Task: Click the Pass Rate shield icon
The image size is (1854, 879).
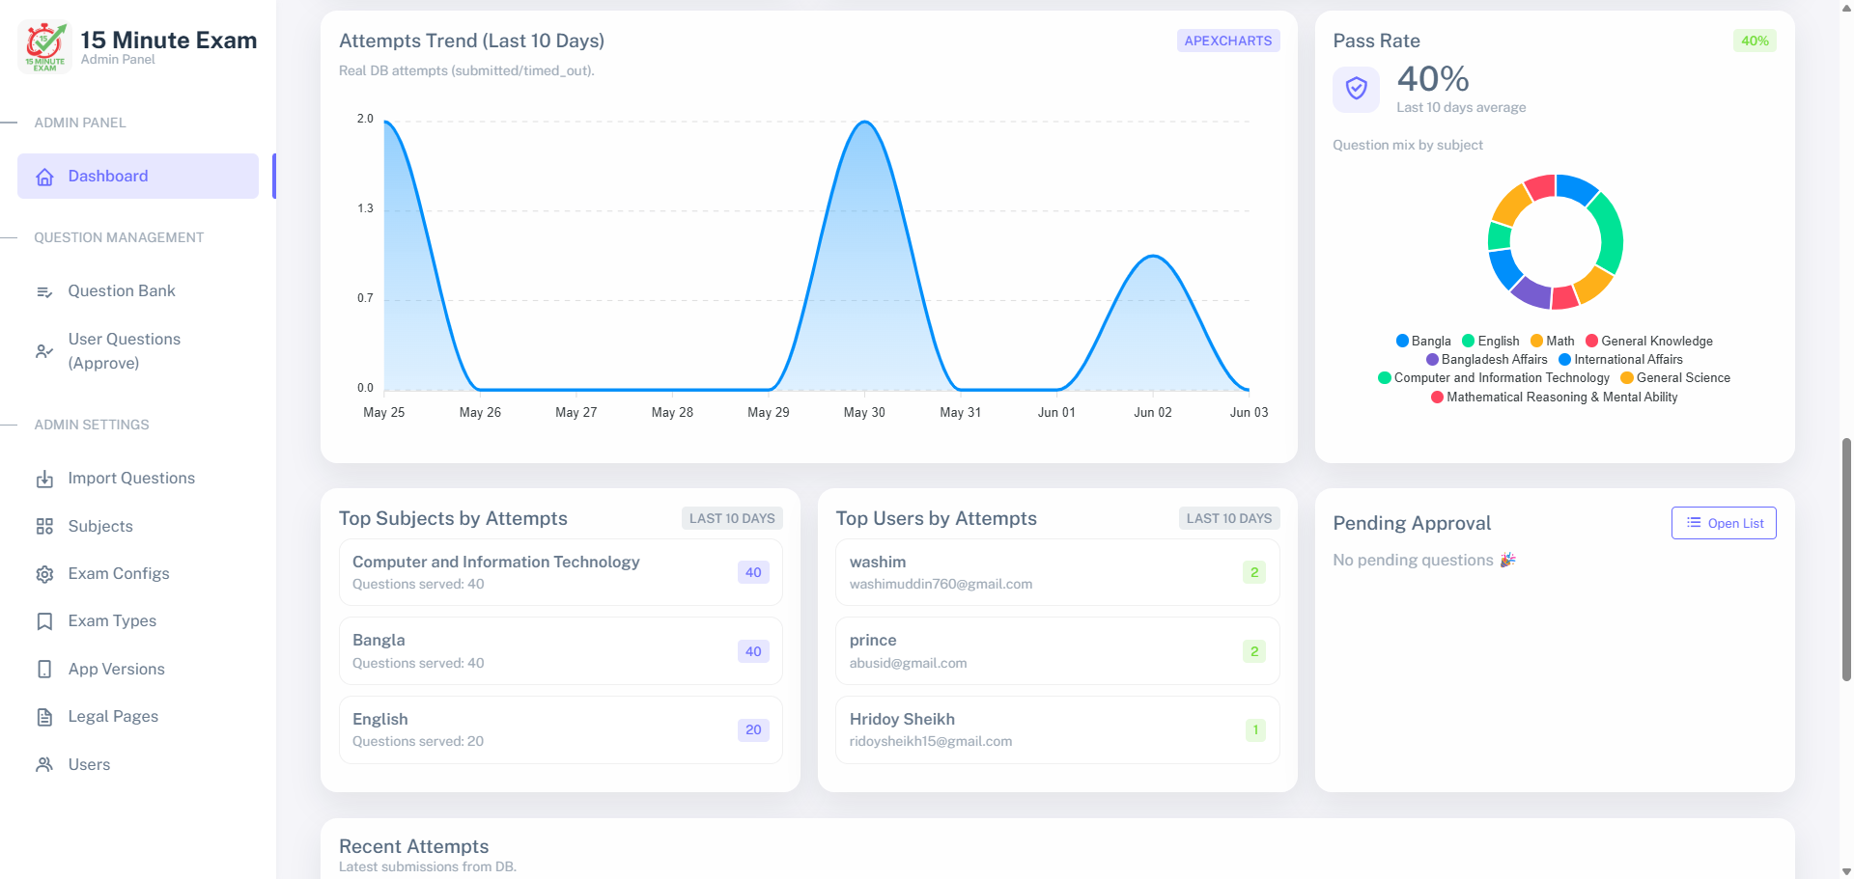Action: [x=1357, y=89]
